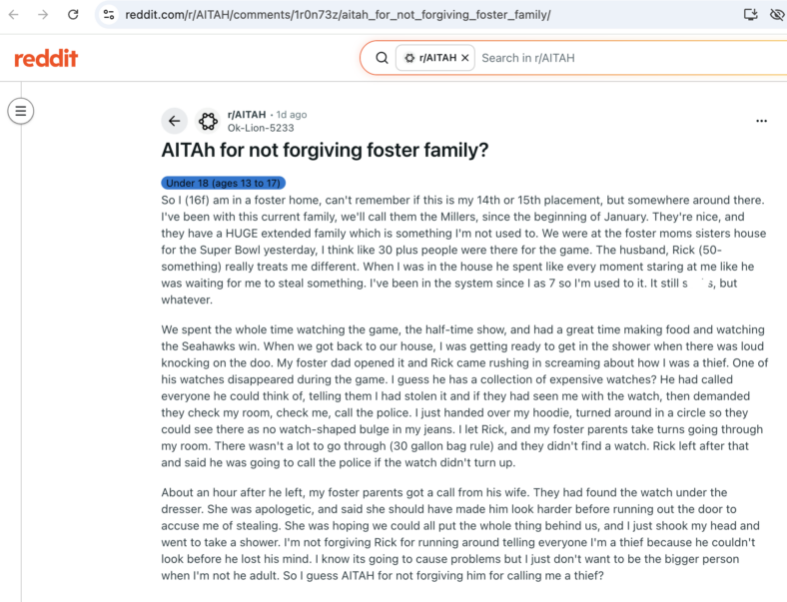This screenshot has width=787, height=602.
Task: Reload the current page
Action: click(73, 15)
